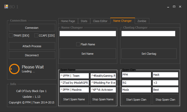Switch to the Stats tab
187x112 pixels.
coord(84,21)
